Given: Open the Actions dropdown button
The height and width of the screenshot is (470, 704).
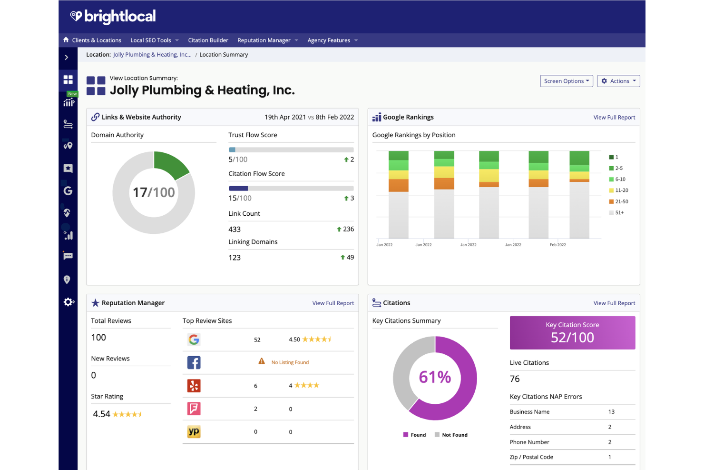Looking at the screenshot, I should click(618, 81).
